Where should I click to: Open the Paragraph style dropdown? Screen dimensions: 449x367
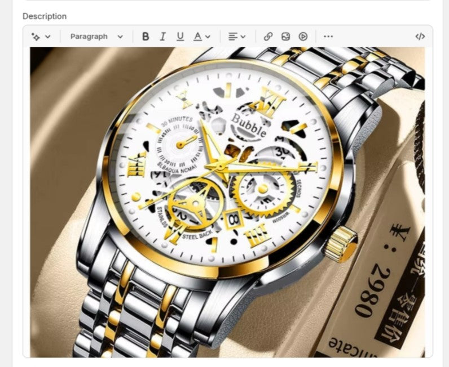click(x=96, y=37)
